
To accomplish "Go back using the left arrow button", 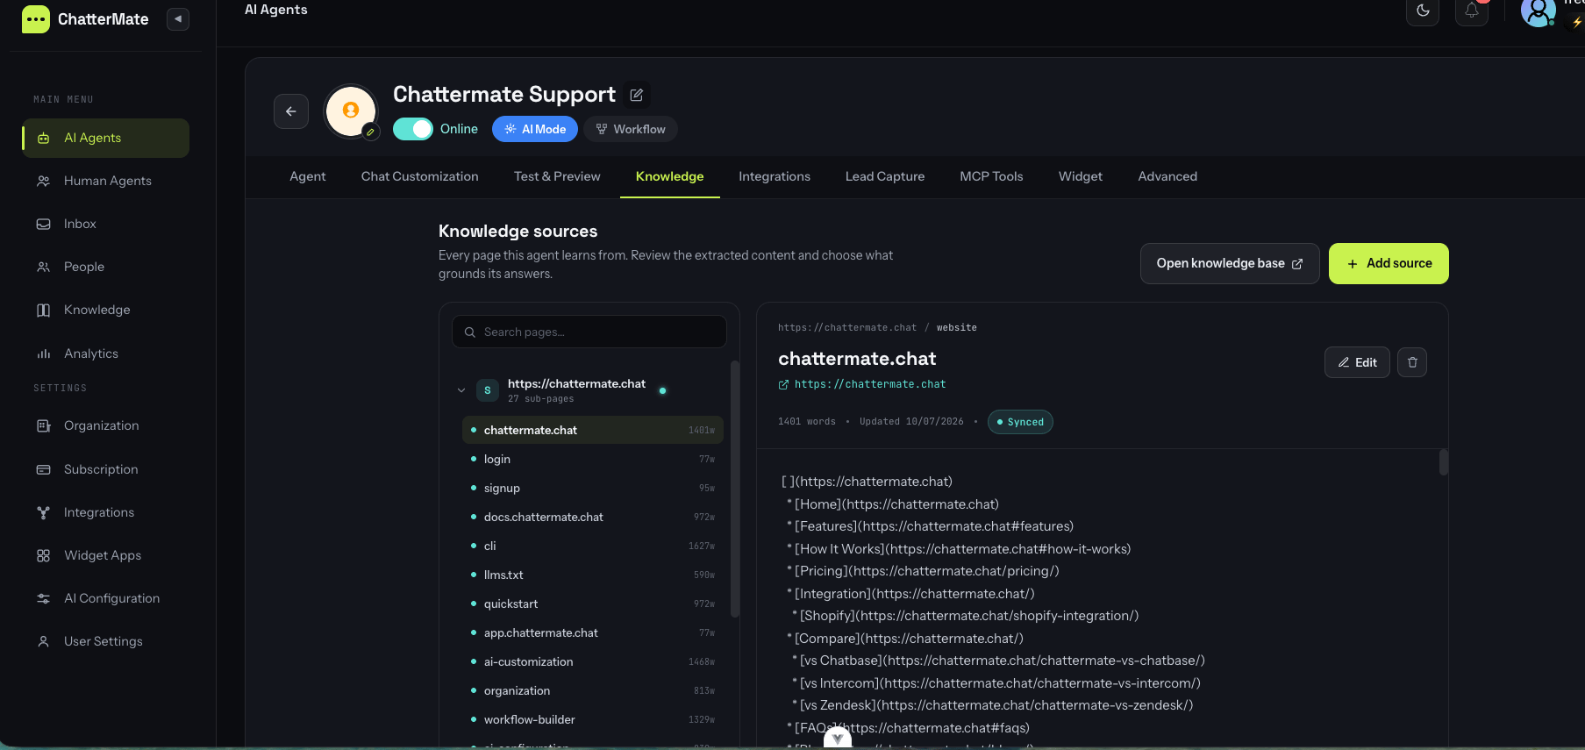I will 291,111.
